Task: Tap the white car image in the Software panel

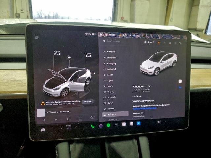Action: (159, 63)
